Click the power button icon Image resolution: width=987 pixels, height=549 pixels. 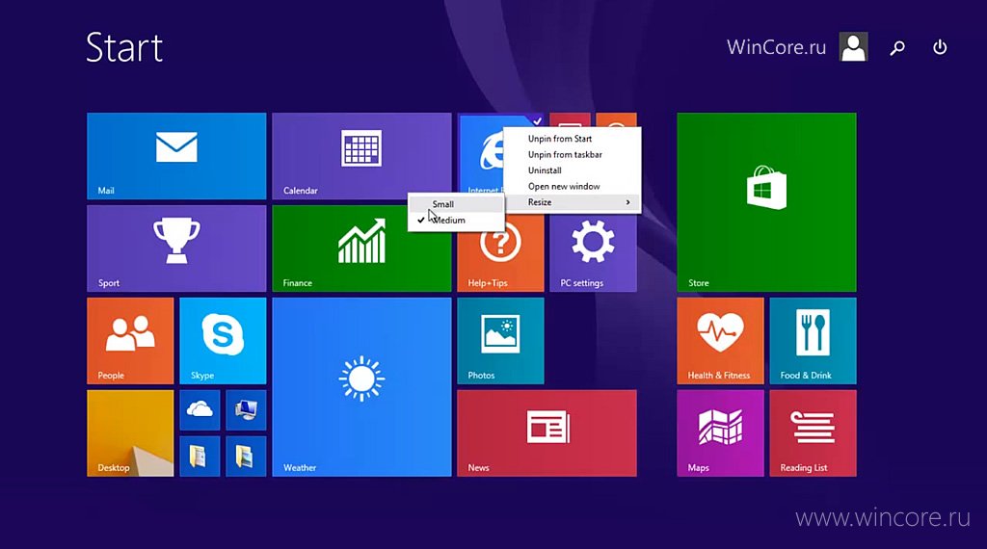click(940, 47)
